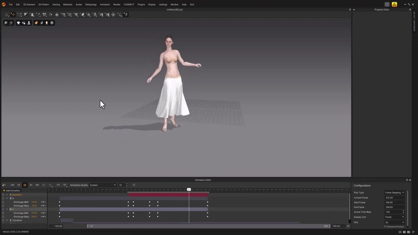
Task: Select the Transform/Move tool in top toolbar
Action: [x=13, y=14]
